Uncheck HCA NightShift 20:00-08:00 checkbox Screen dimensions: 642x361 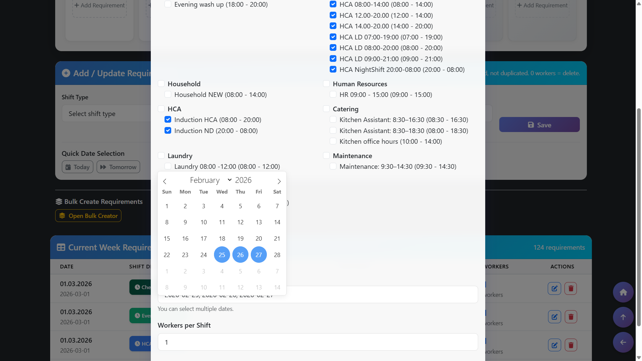pos(333,70)
